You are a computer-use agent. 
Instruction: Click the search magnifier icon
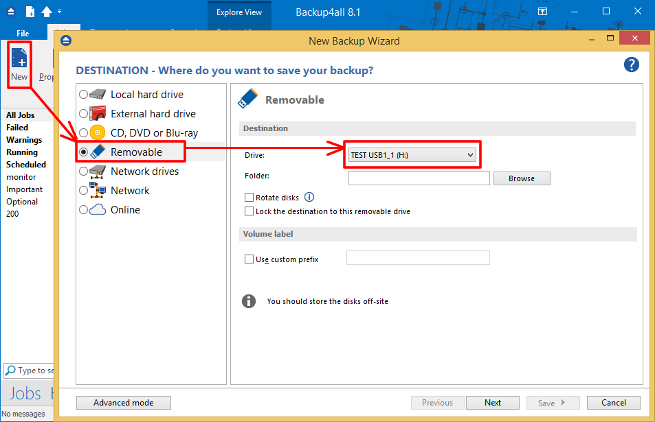tap(10, 371)
